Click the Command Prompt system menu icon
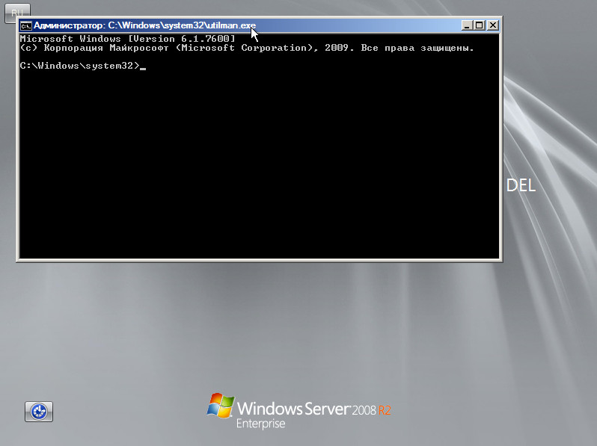 25,25
